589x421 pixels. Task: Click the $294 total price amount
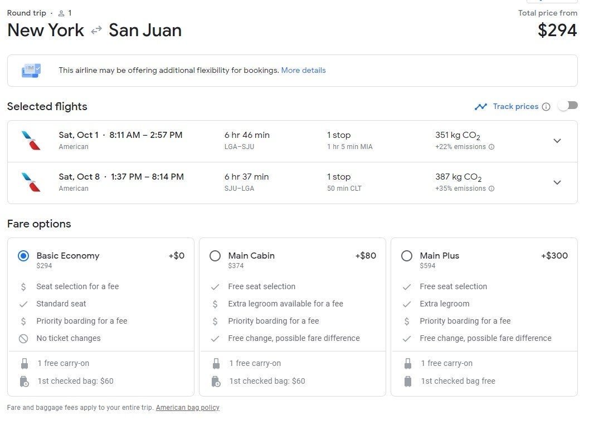557,31
